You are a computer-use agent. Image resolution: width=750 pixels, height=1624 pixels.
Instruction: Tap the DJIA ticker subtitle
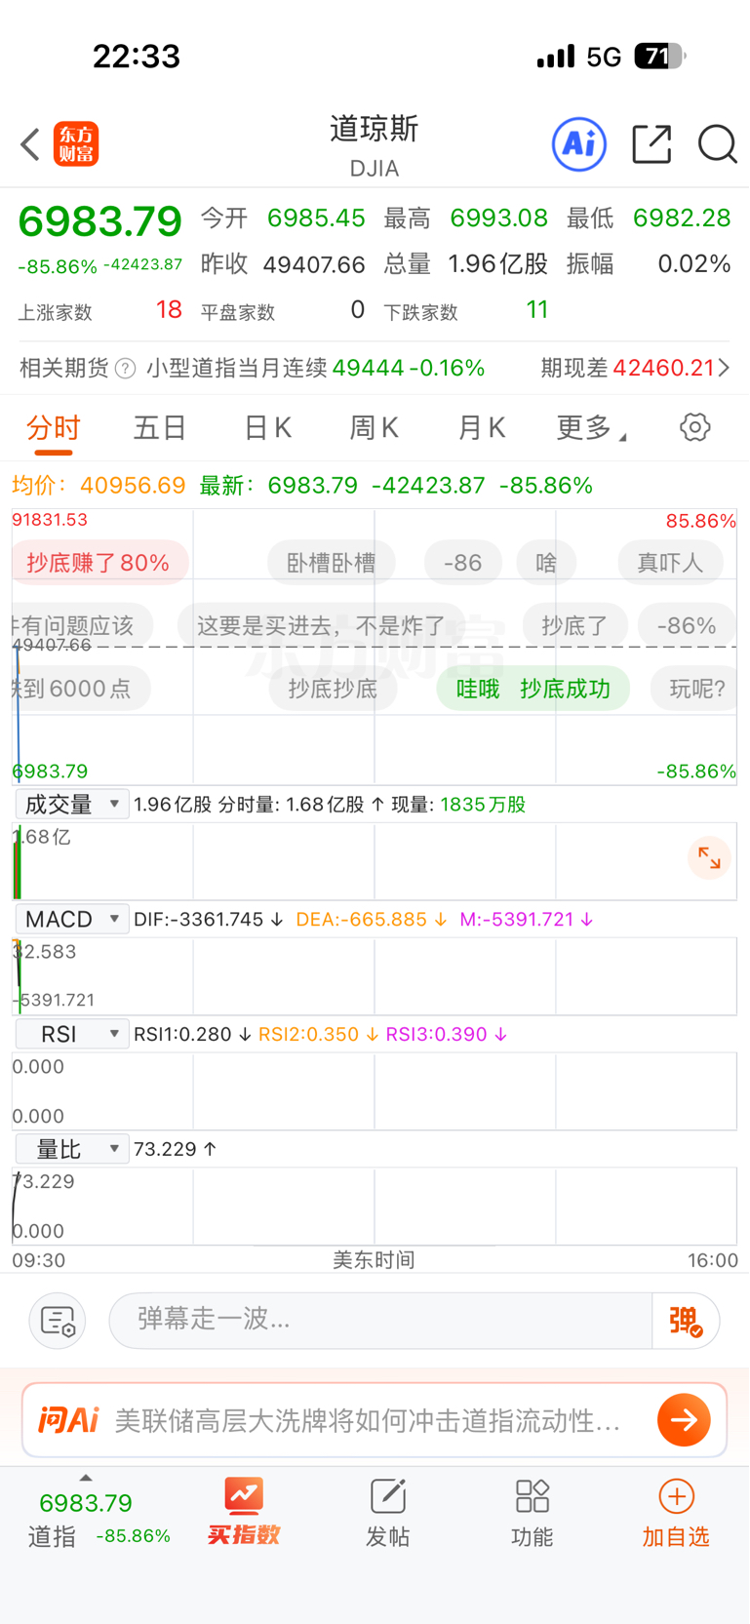[x=375, y=169]
